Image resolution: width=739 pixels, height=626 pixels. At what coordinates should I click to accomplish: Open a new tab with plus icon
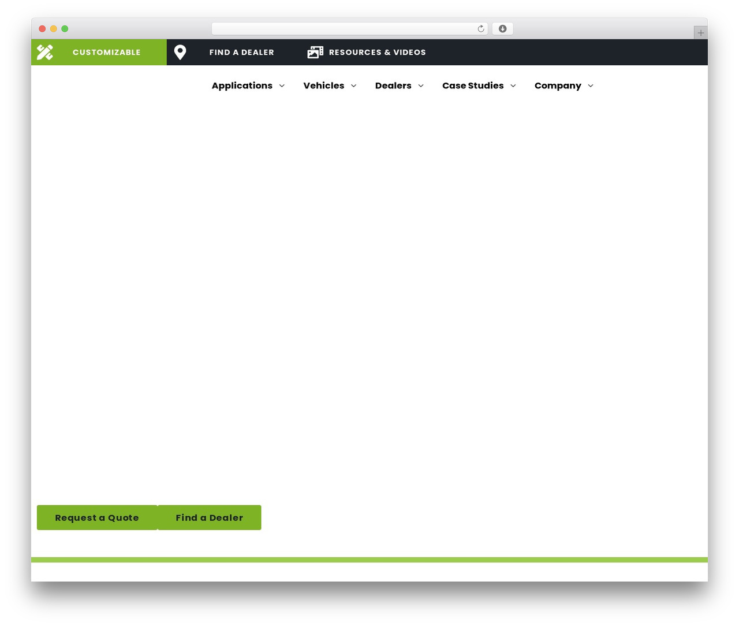tap(700, 33)
